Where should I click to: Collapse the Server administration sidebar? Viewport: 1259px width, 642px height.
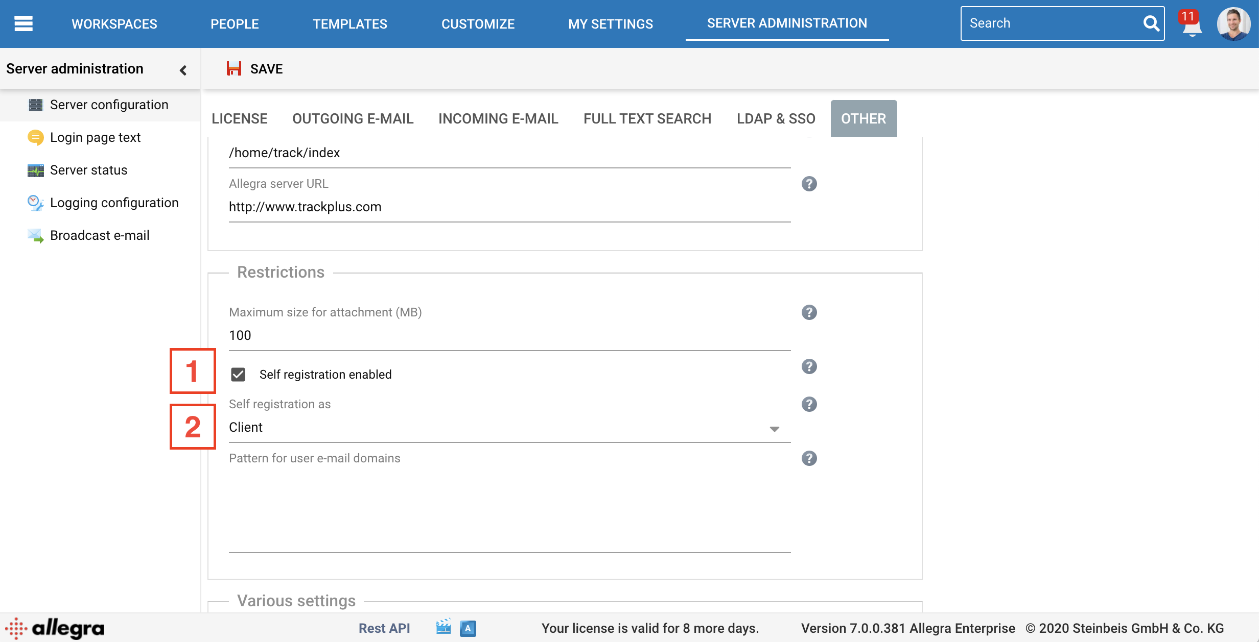pyautogui.click(x=183, y=70)
